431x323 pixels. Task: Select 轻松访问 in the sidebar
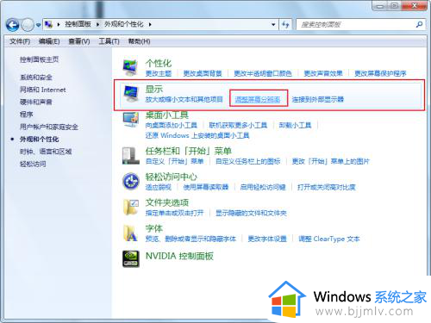click(33, 164)
